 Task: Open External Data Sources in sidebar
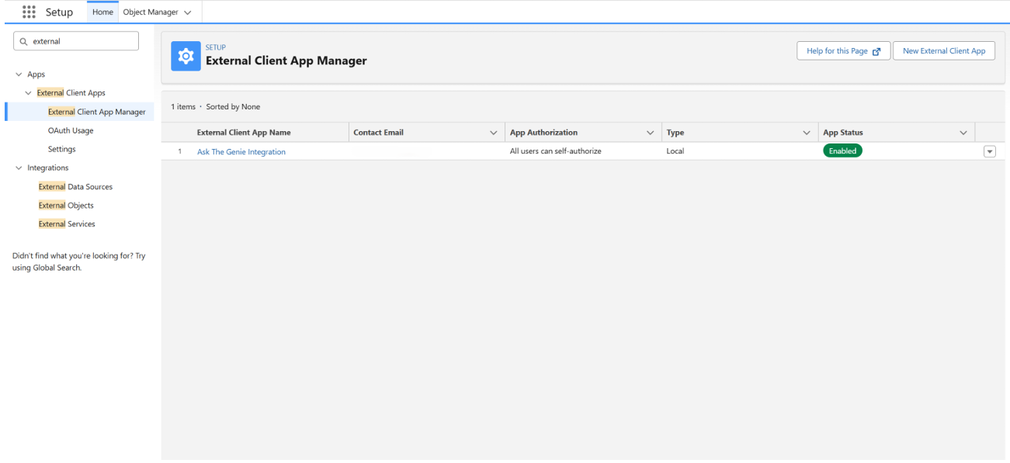click(75, 187)
